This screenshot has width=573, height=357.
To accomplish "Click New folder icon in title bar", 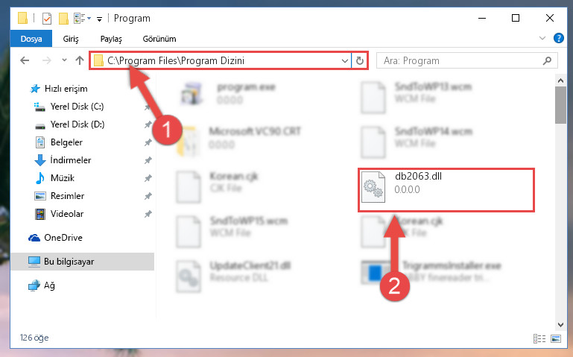I will coord(63,19).
